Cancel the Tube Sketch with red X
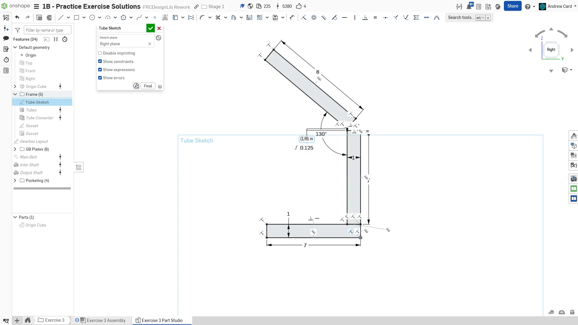This screenshot has width=578, height=325. click(159, 28)
